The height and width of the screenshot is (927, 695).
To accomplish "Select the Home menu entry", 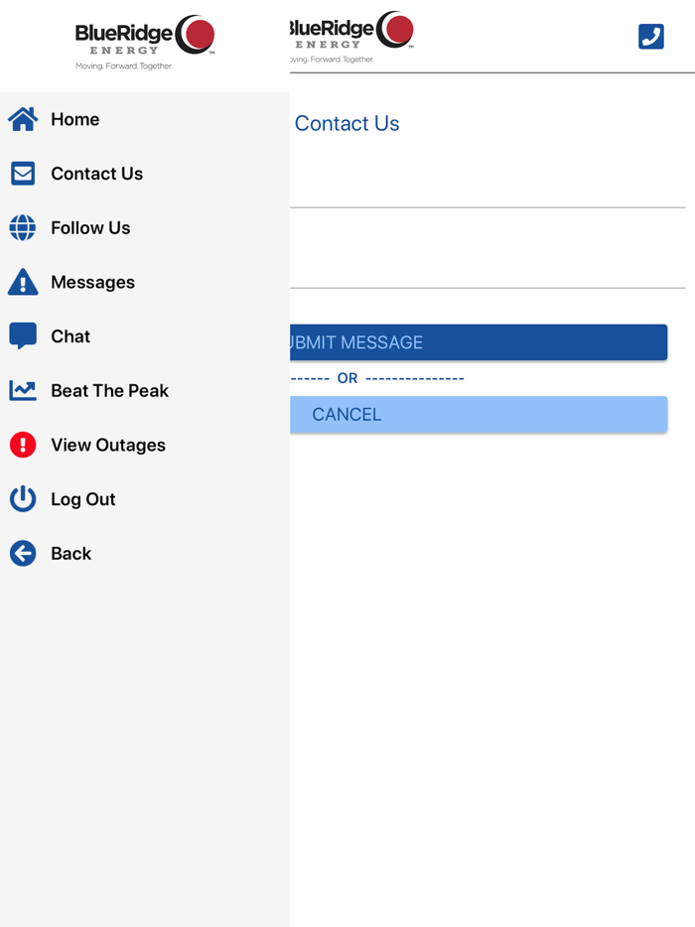I will [x=74, y=119].
